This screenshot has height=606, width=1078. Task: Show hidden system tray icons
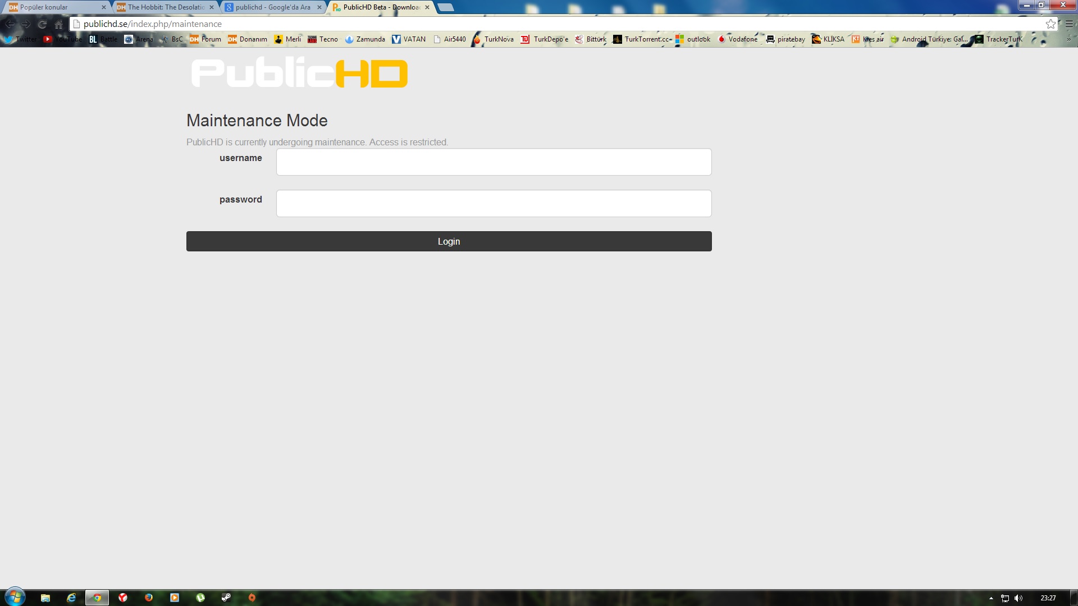pos(991,598)
